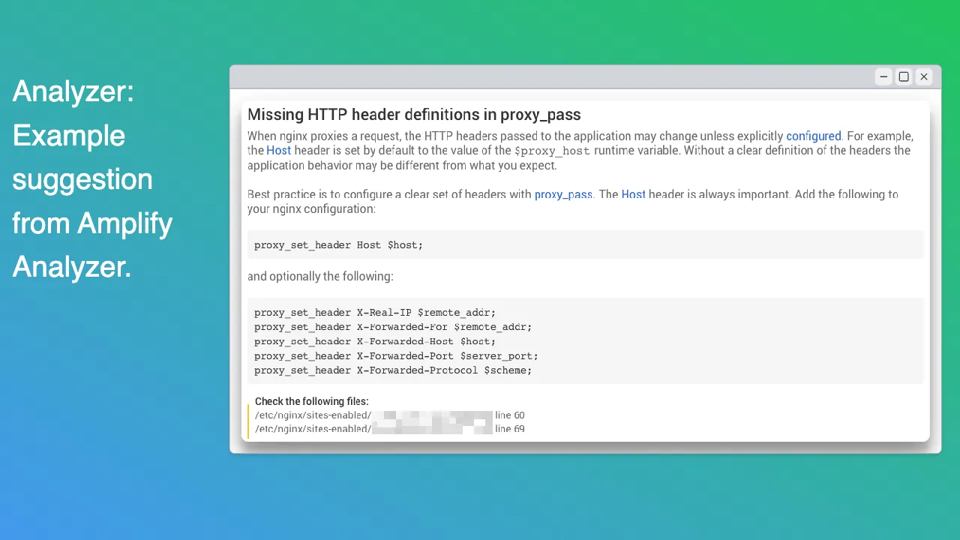Click the first blurred filename in the file list
The image size is (960, 540).
[x=431, y=415]
